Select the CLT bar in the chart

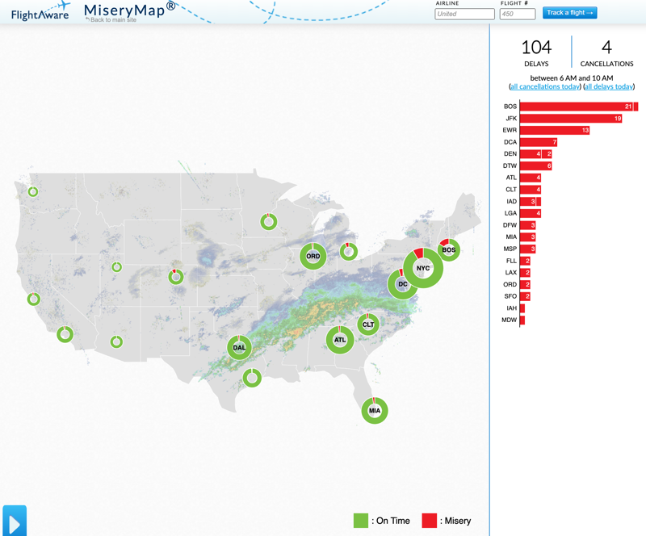point(531,190)
